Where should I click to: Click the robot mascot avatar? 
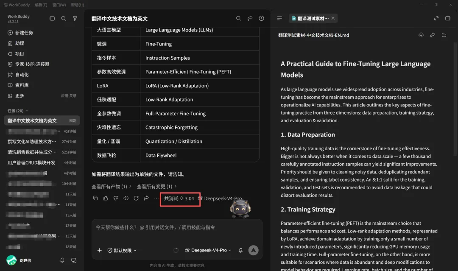(x=240, y=209)
